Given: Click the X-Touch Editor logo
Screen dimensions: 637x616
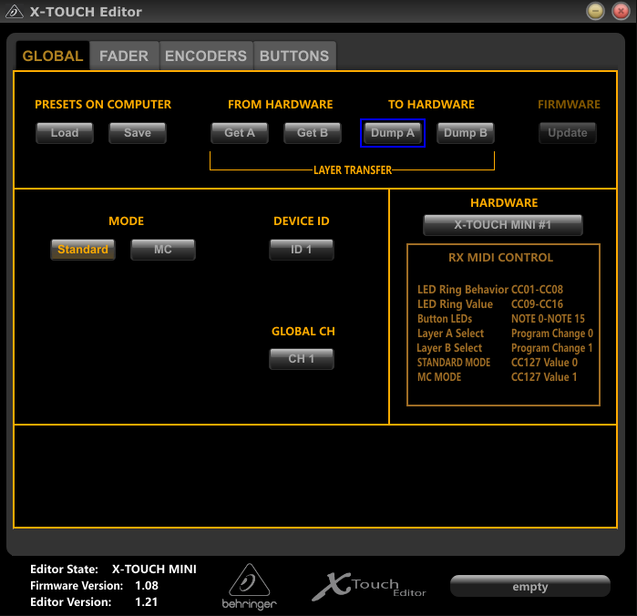Looking at the screenshot, I should click(369, 586).
